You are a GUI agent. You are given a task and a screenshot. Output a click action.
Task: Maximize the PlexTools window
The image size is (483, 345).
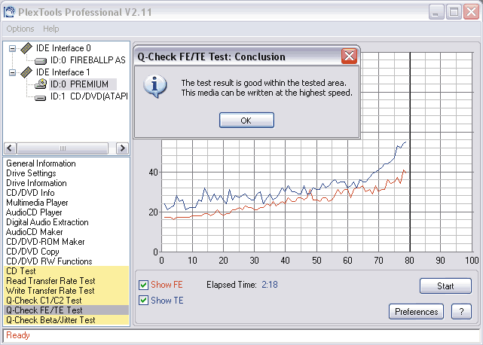click(x=454, y=12)
